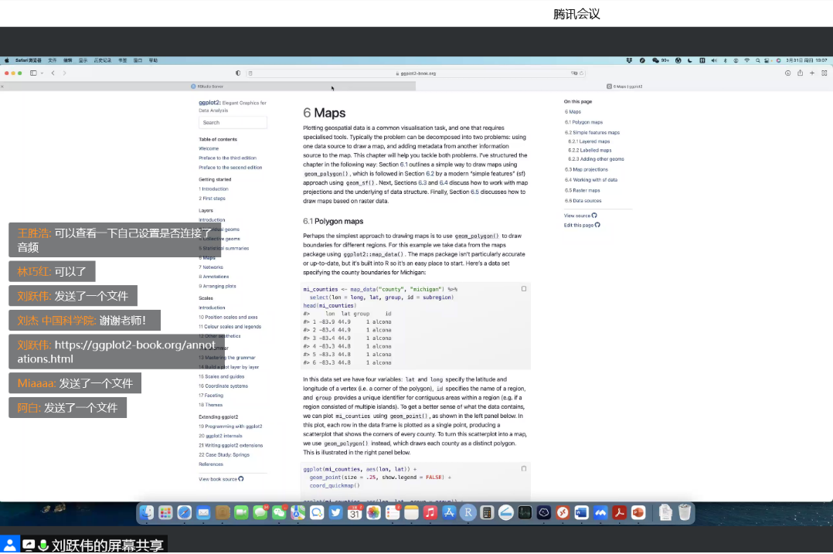
Task: Open the Music app in Dock
Action: pyautogui.click(x=430, y=512)
